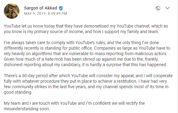Click the blue verified badge checkmark

pos(61,8)
